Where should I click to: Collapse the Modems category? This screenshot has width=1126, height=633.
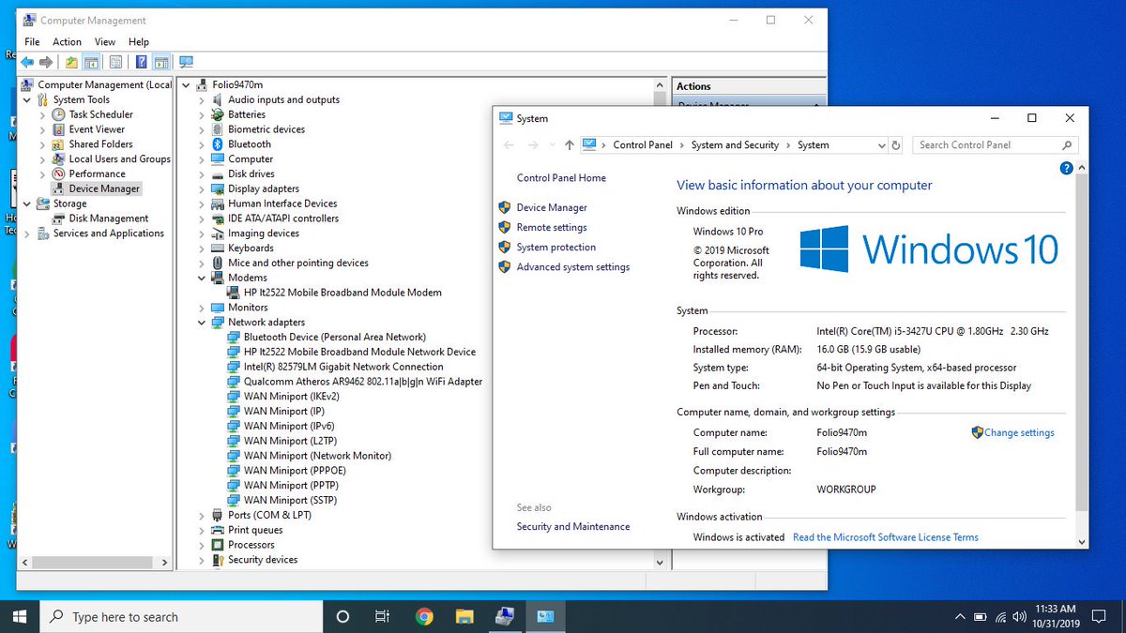(202, 278)
